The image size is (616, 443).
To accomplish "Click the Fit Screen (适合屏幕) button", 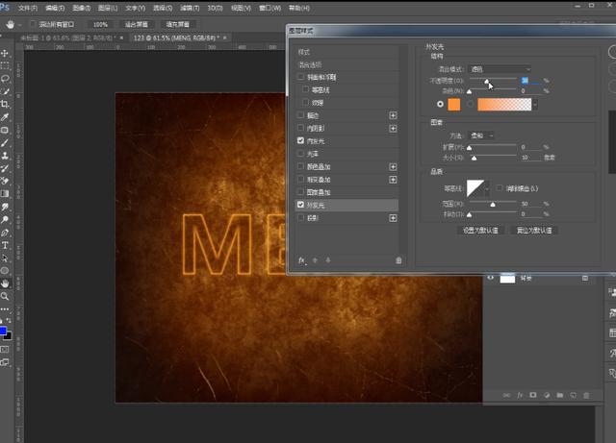I will pyautogui.click(x=137, y=24).
